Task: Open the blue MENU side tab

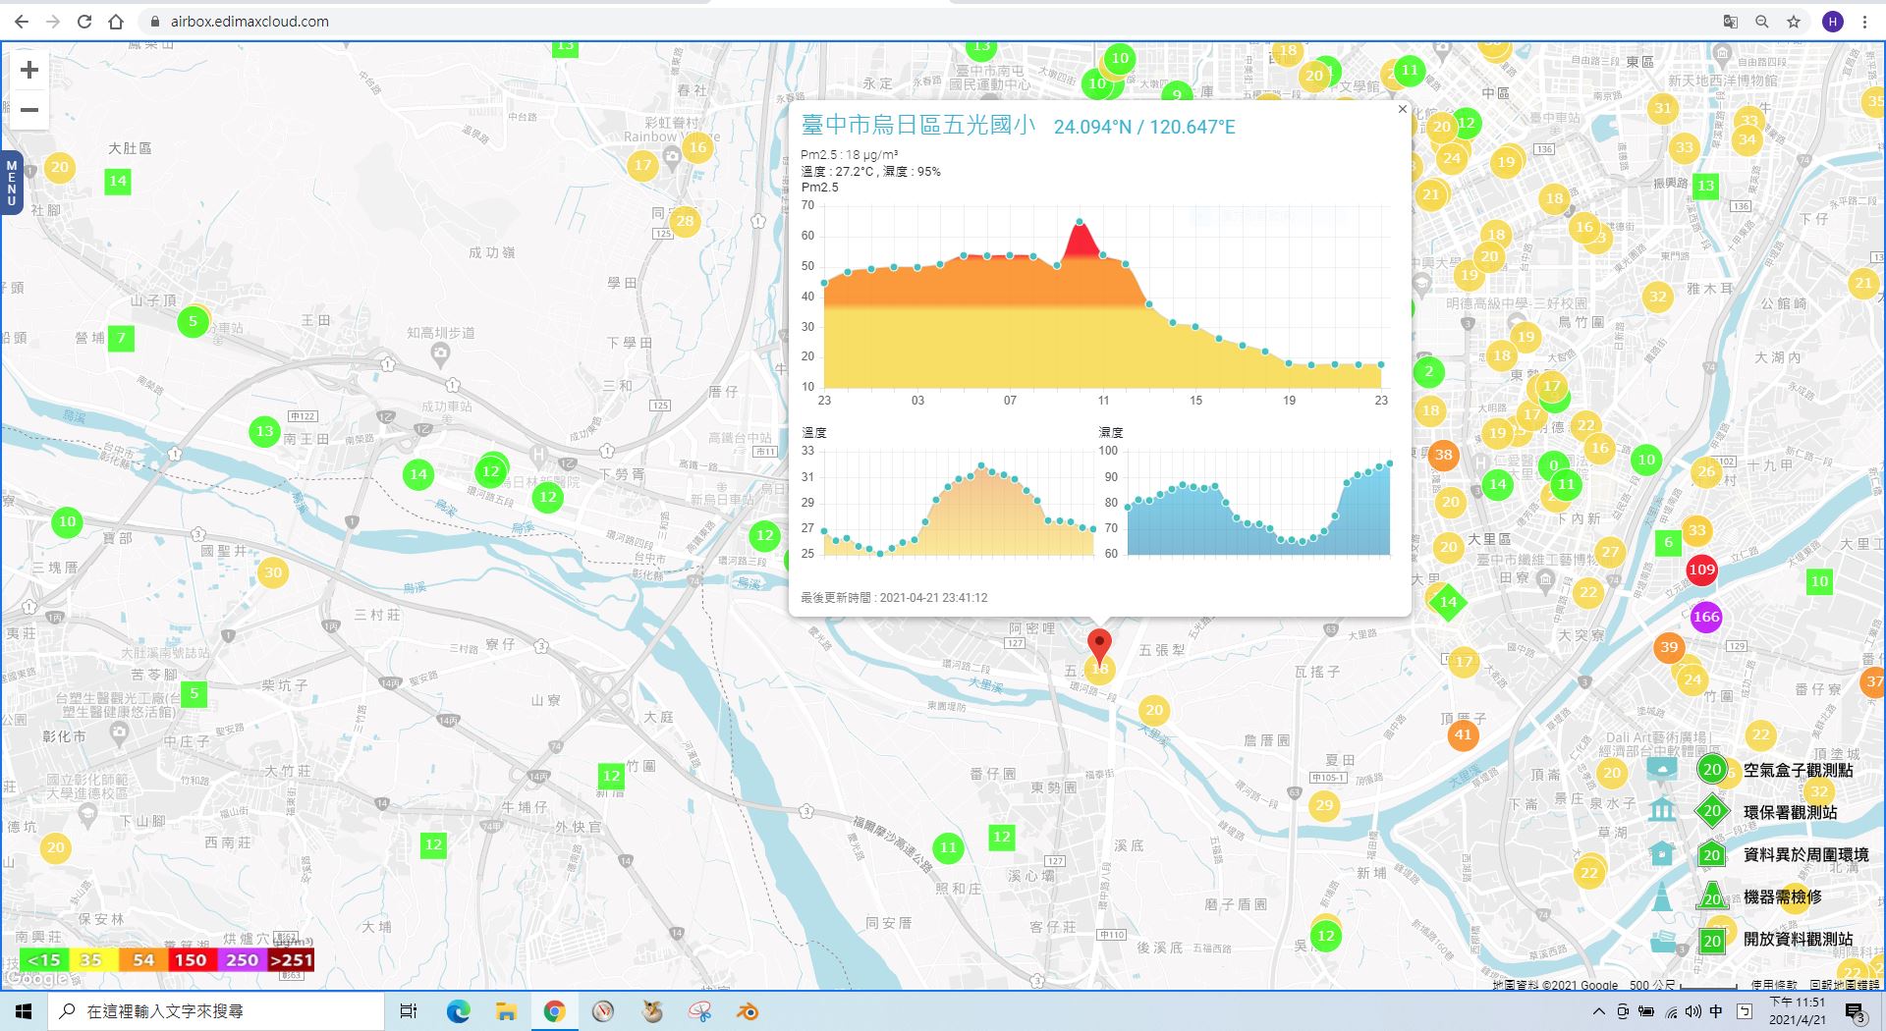Action: tap(11, 183)
